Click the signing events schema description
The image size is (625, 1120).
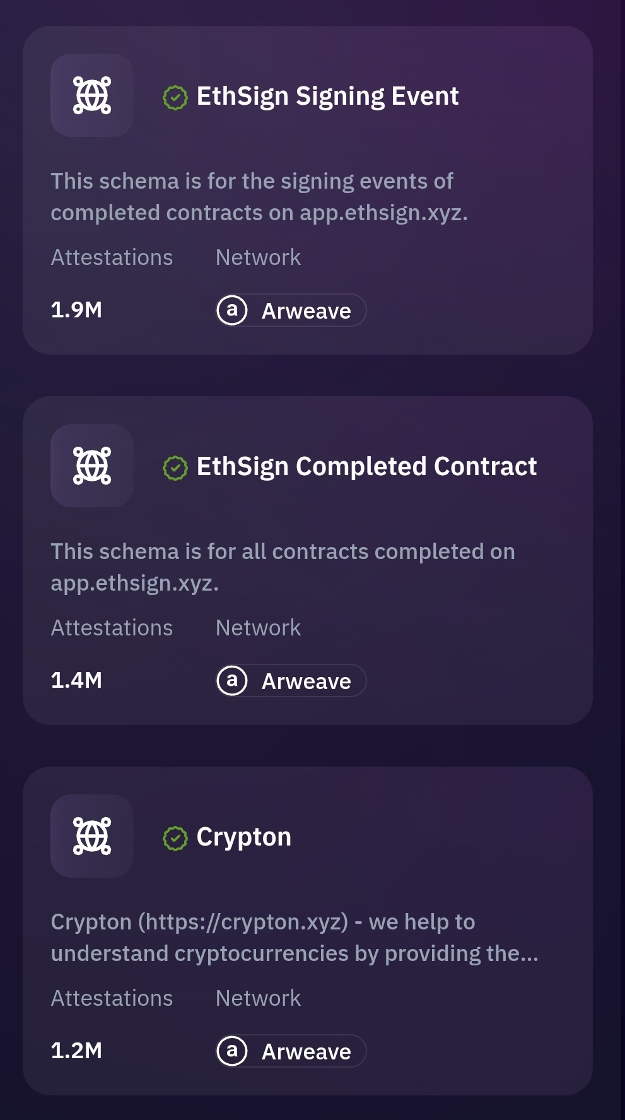259,197
